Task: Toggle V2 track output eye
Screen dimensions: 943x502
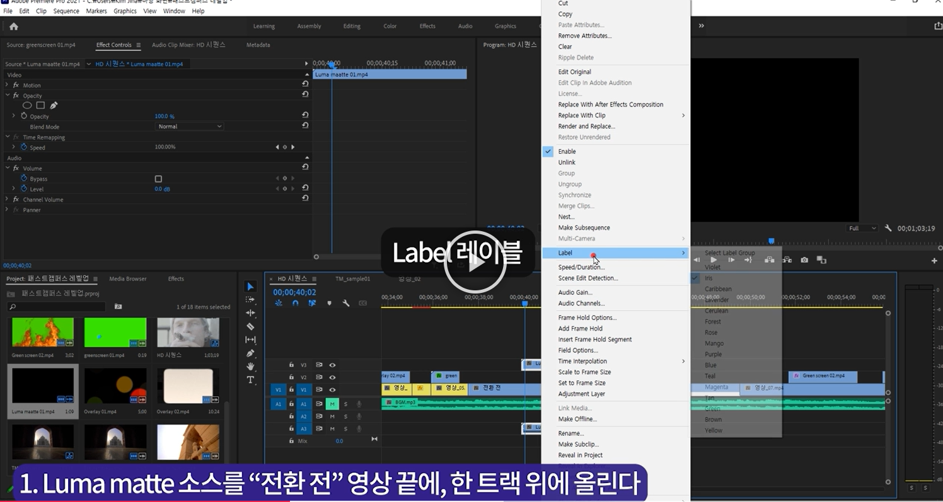Action: point(332,377)
